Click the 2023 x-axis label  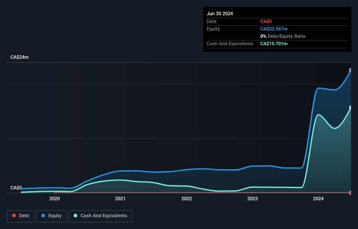click(x=252, y=199)
